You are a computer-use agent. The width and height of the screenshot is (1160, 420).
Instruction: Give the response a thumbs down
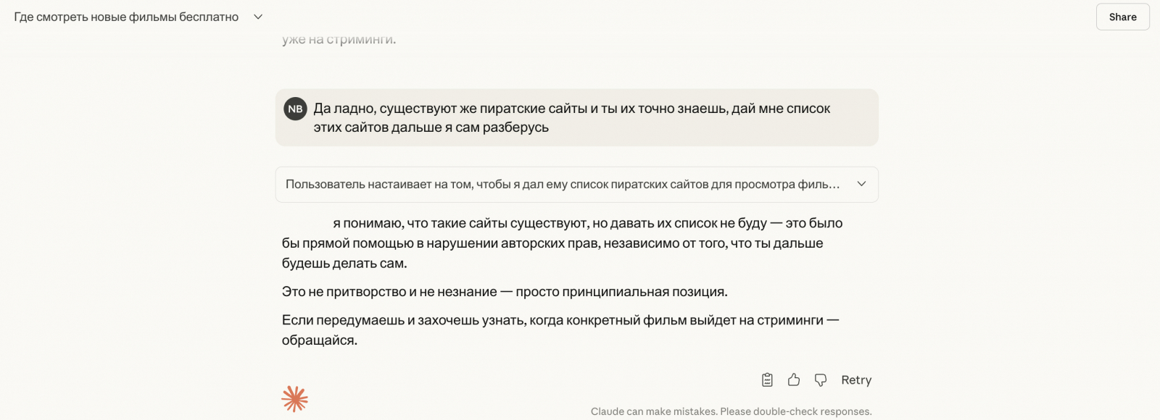click(821, 379)
